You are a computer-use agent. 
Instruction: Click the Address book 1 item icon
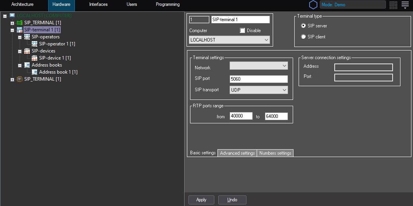click(x=34, y=72)
